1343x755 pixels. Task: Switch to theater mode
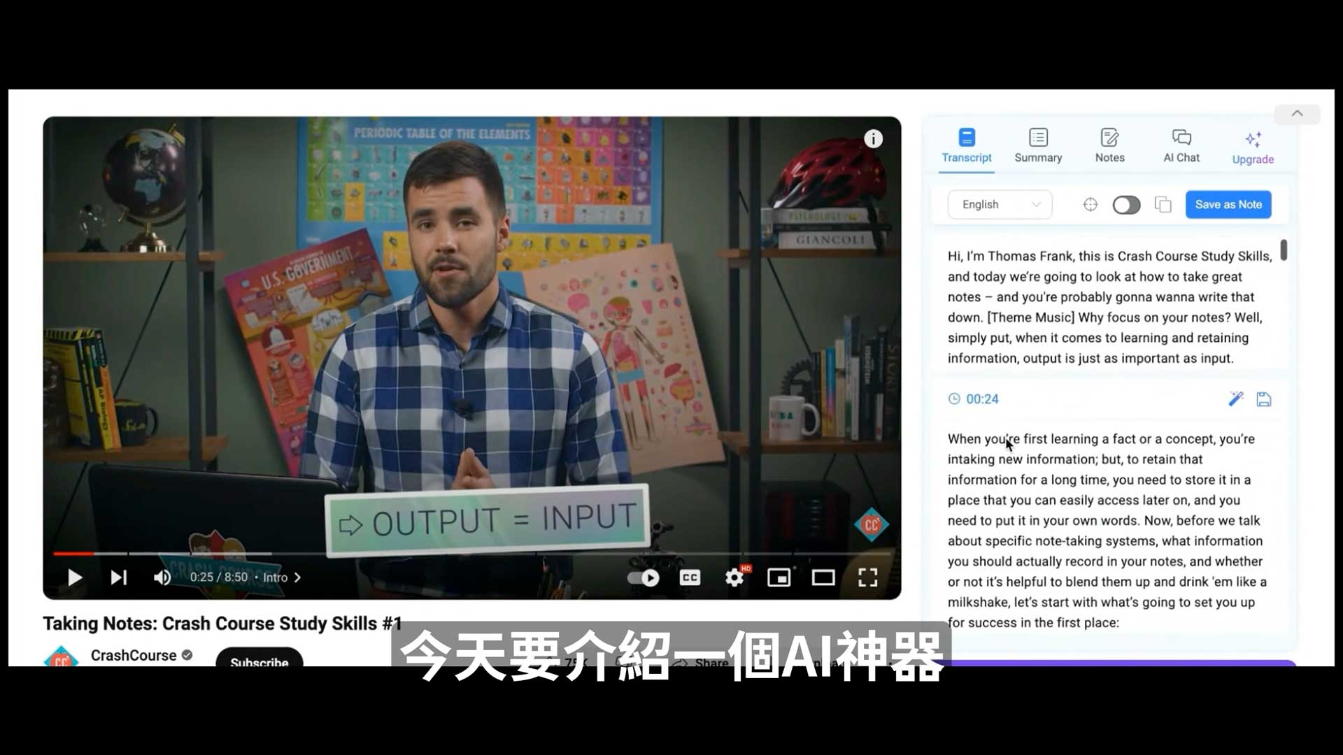(x=823, y=577)
